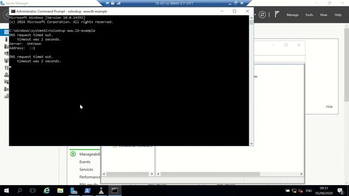Screen dimensions: 349x196
Task: Expand the dropdown arrow beside the refresh icon
Action: click(x=255, y=15)
